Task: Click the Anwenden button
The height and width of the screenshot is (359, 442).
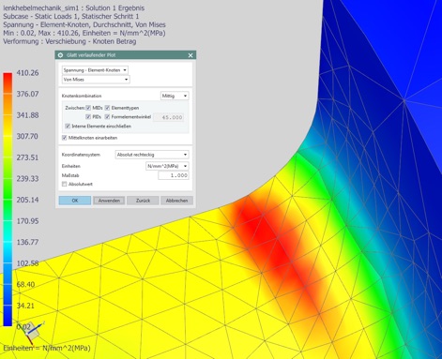Action: pos(109,201)
